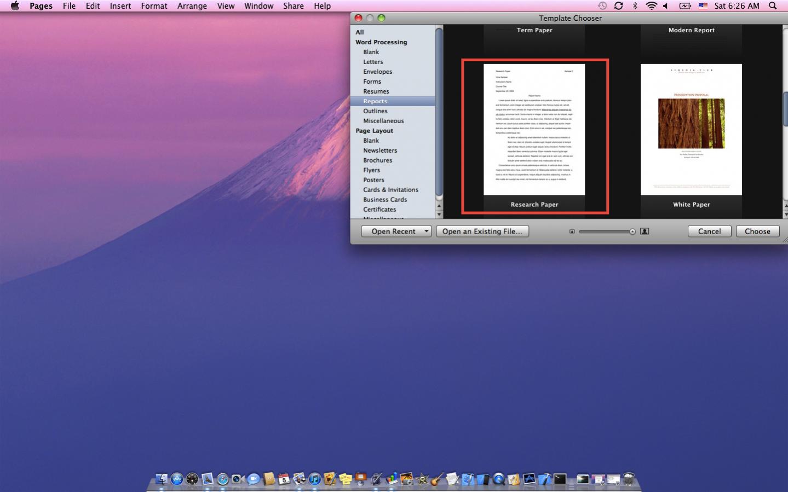The image size is (788, 492).
Task: Select the Letters category
Action: (373, 62)
